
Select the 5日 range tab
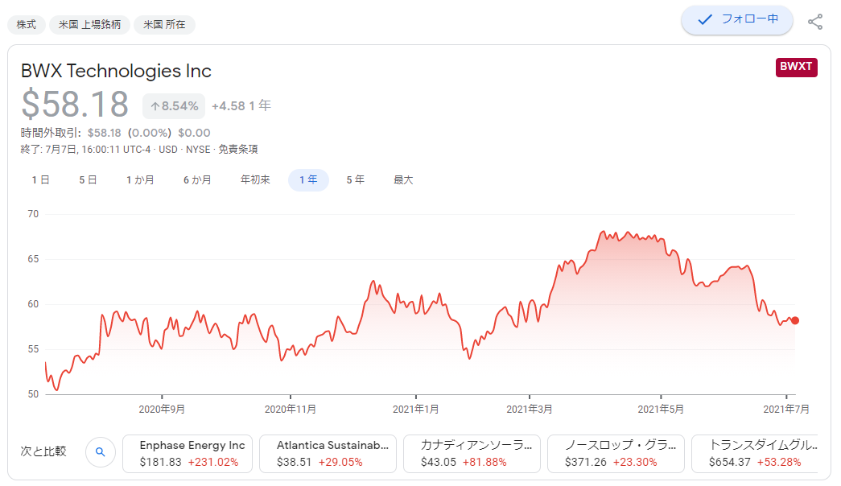[x=88, y=179]
